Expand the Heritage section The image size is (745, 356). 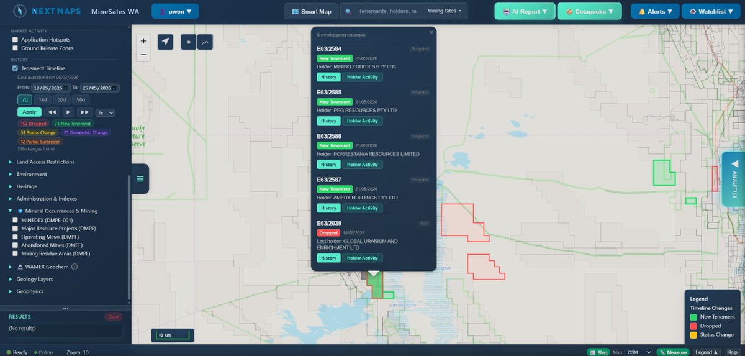pyautogui.click(x=22, y=186)
